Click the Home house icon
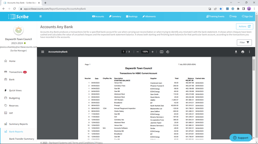 (x=6, y=61)
